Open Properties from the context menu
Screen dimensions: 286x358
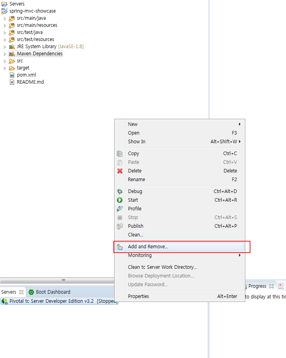tap(180, 296)
